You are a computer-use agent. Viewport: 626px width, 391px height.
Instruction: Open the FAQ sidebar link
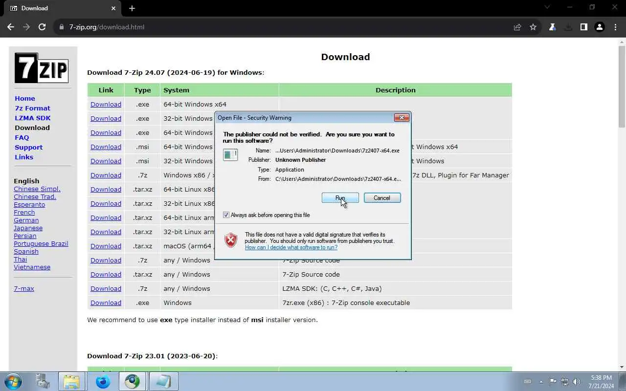click(22, 137)
